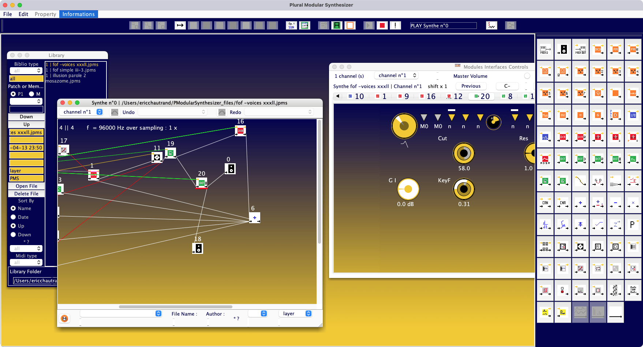
Task: Choose the DCO oscillator module
Action: coord(598,49)
